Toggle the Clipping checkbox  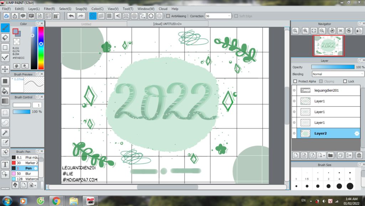(x=321, y=81)
